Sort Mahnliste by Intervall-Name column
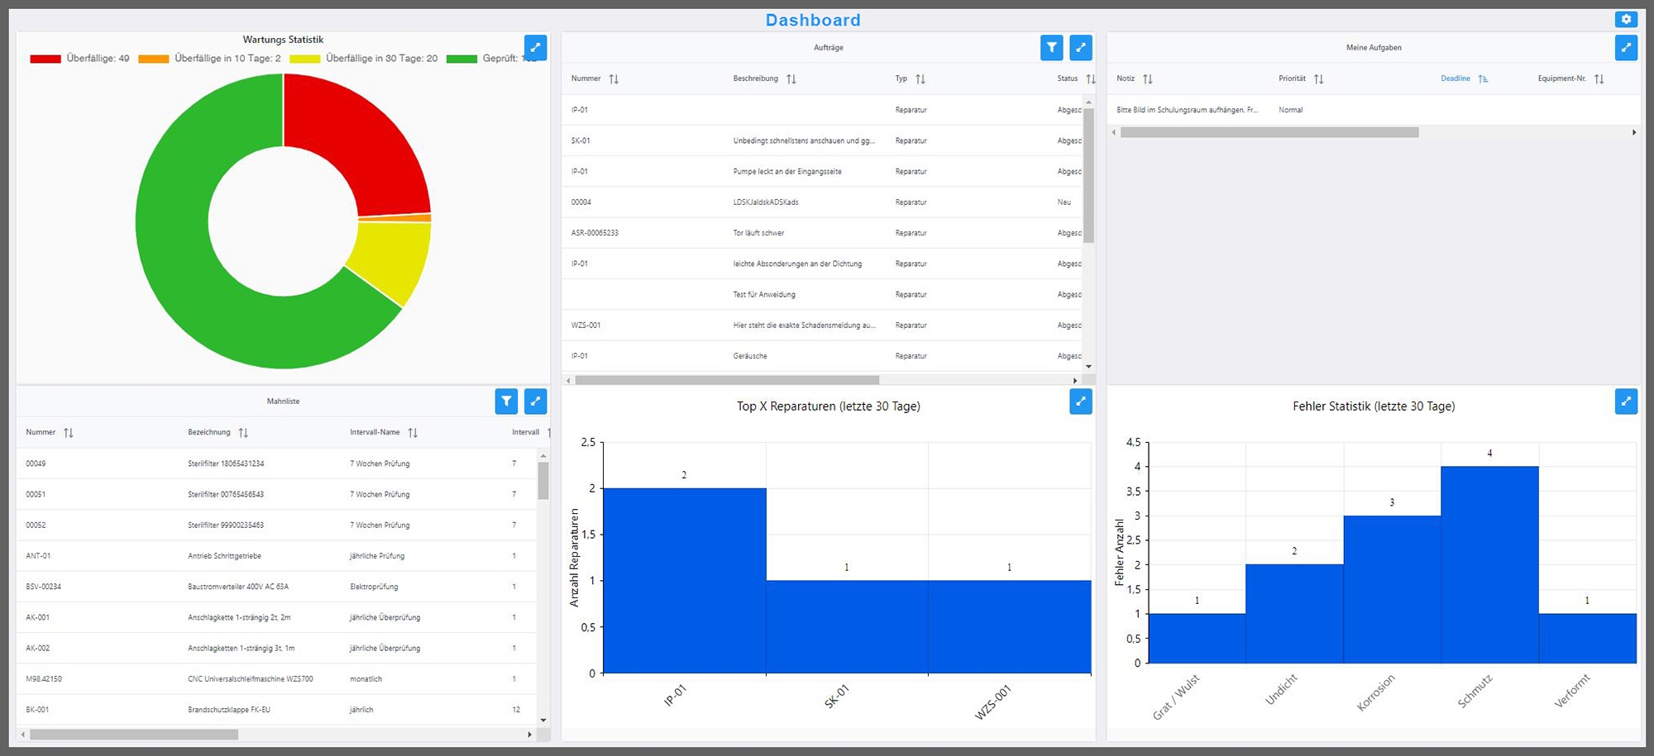 pos(413,433)
